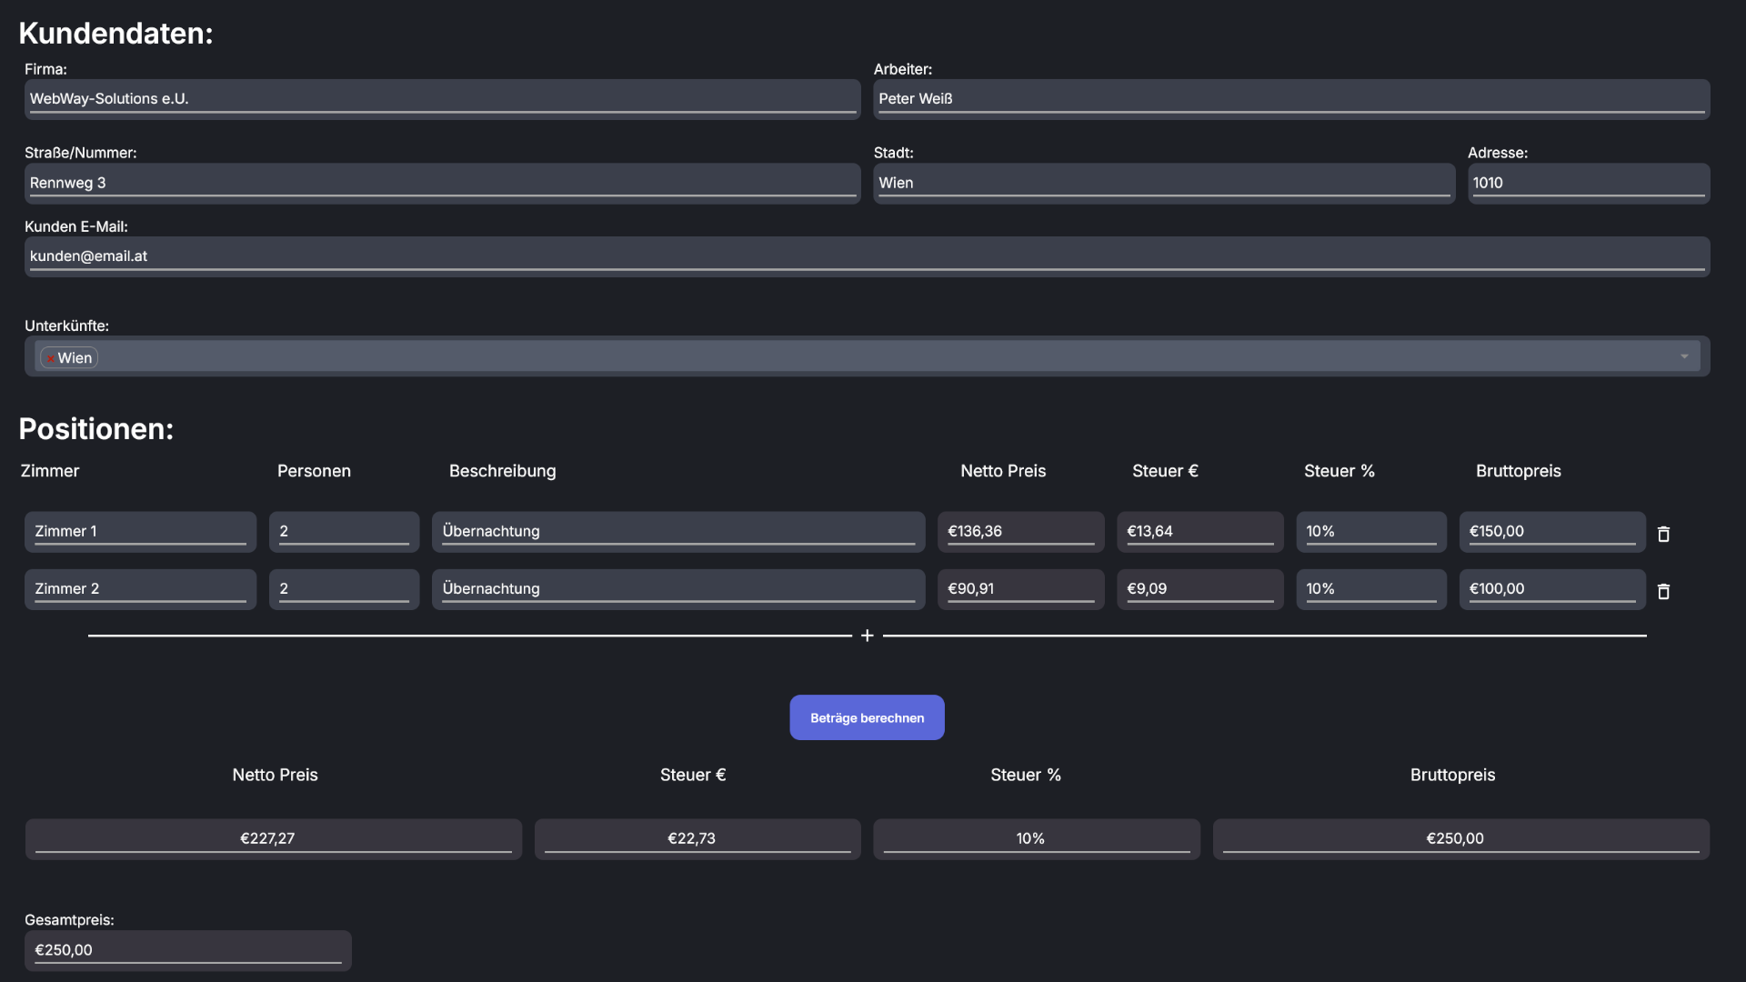Click the Personen column header

tap(314, 471)
